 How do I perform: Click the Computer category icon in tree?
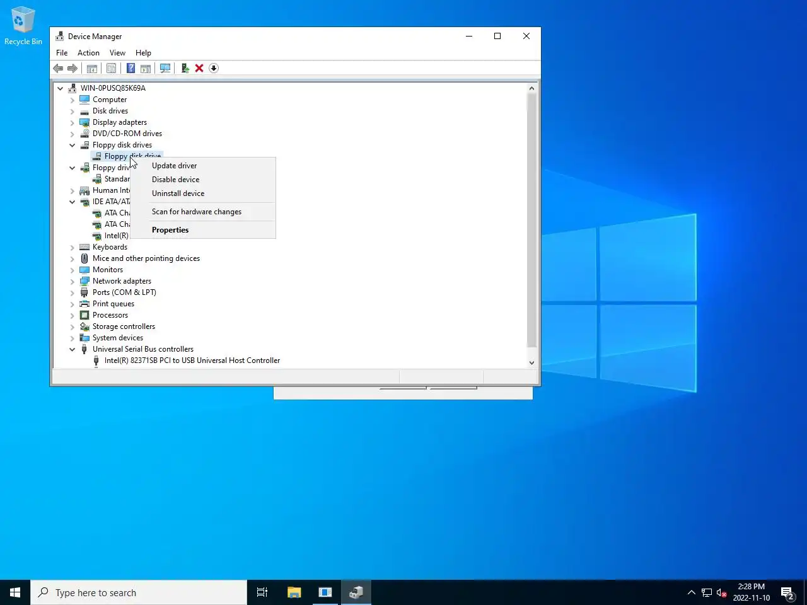84,100
